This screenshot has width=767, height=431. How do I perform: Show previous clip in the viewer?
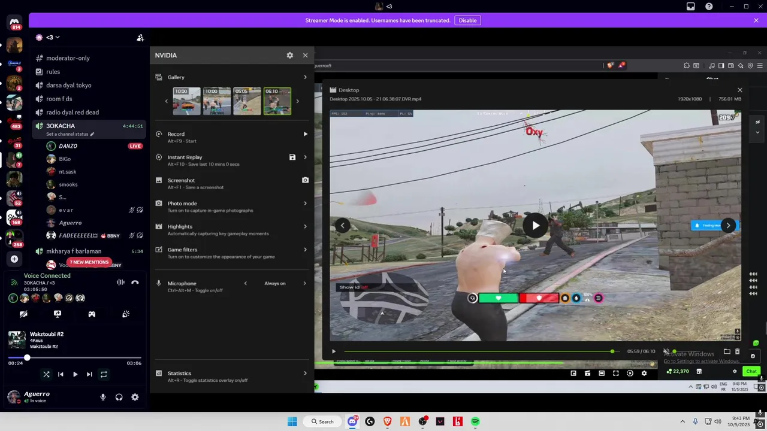click(342, 226)
